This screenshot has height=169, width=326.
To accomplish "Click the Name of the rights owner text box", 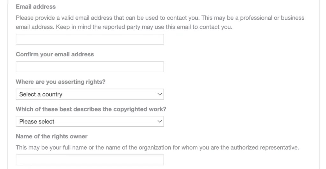I will coord(90,160).
